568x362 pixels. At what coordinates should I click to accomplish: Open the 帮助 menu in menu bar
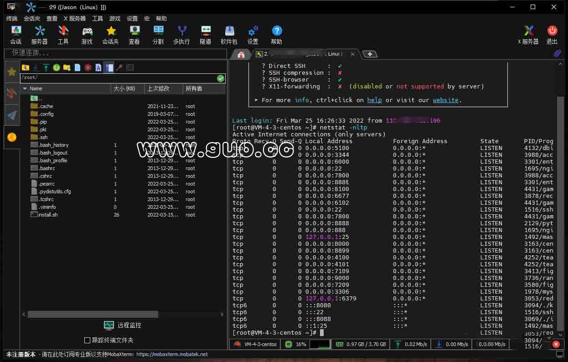click(x=161, y=19)
